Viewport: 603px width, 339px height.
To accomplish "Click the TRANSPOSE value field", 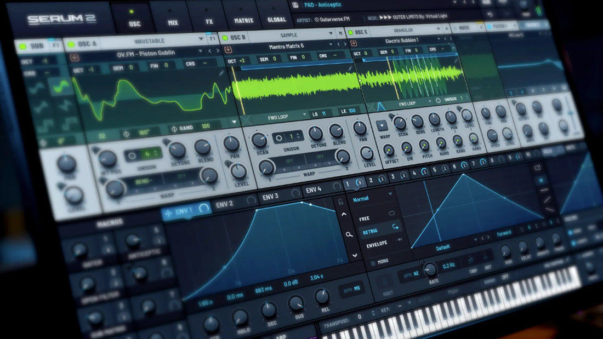I will 360,317.
